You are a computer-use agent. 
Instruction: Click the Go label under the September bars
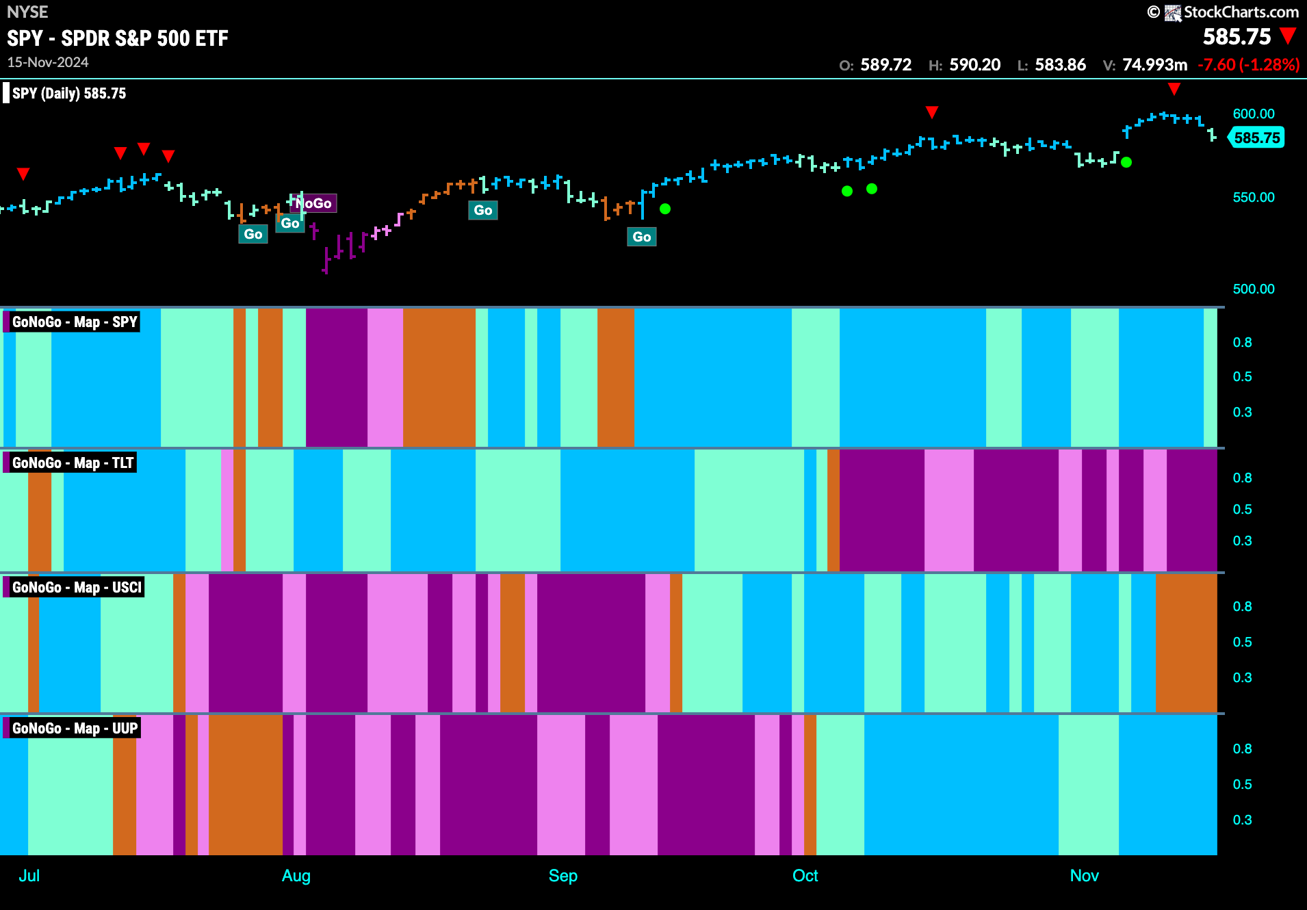642,237
